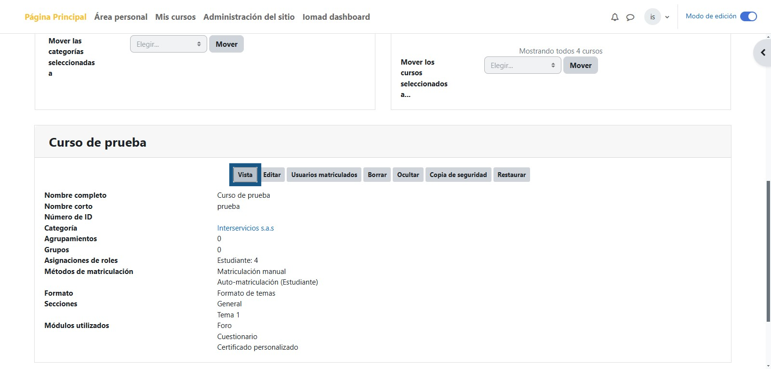Click the Vista button for the course
The height and width of the screenshot is (369, 771).
pos(245,175)
